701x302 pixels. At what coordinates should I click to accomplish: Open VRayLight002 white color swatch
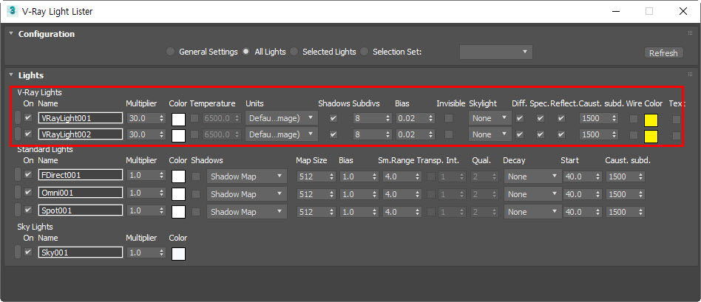[178, 135]
